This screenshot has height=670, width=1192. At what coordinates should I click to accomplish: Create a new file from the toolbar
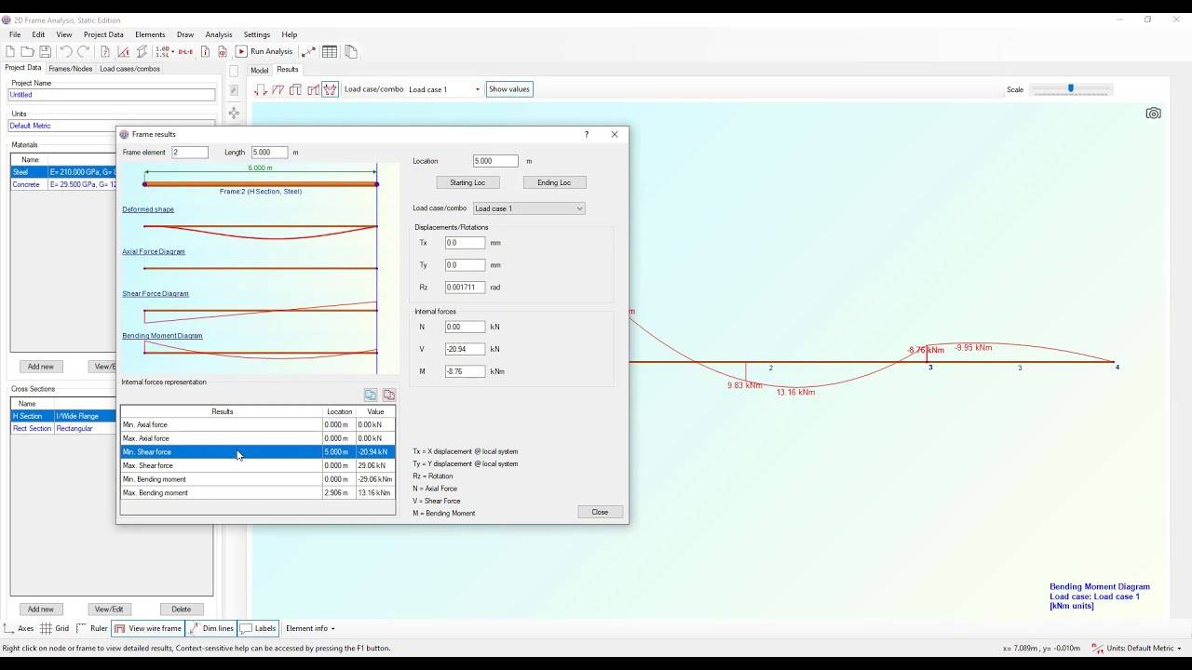pyautogui.click(x=10, y=51)
